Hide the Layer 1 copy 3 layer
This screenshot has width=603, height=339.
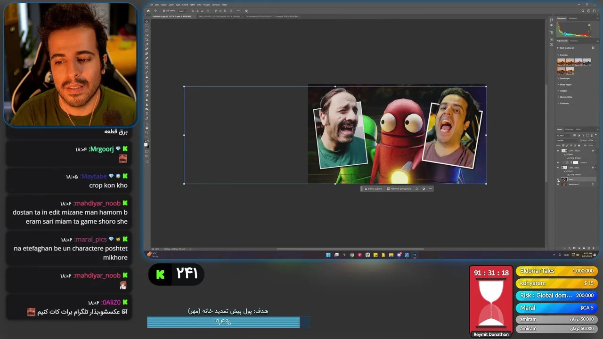[x=558, y=151]
